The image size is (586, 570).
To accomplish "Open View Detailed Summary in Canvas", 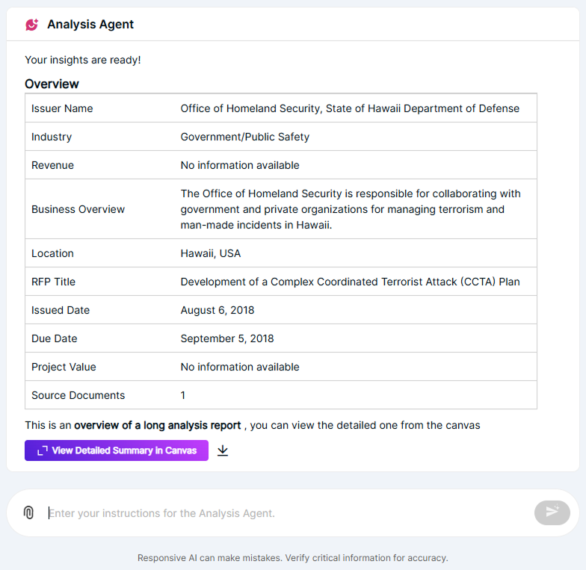I will click(117, 450).
